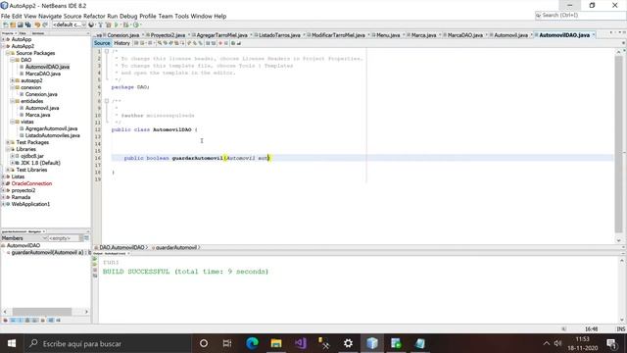Expand the autoapp2 package node

click(13, 80)
